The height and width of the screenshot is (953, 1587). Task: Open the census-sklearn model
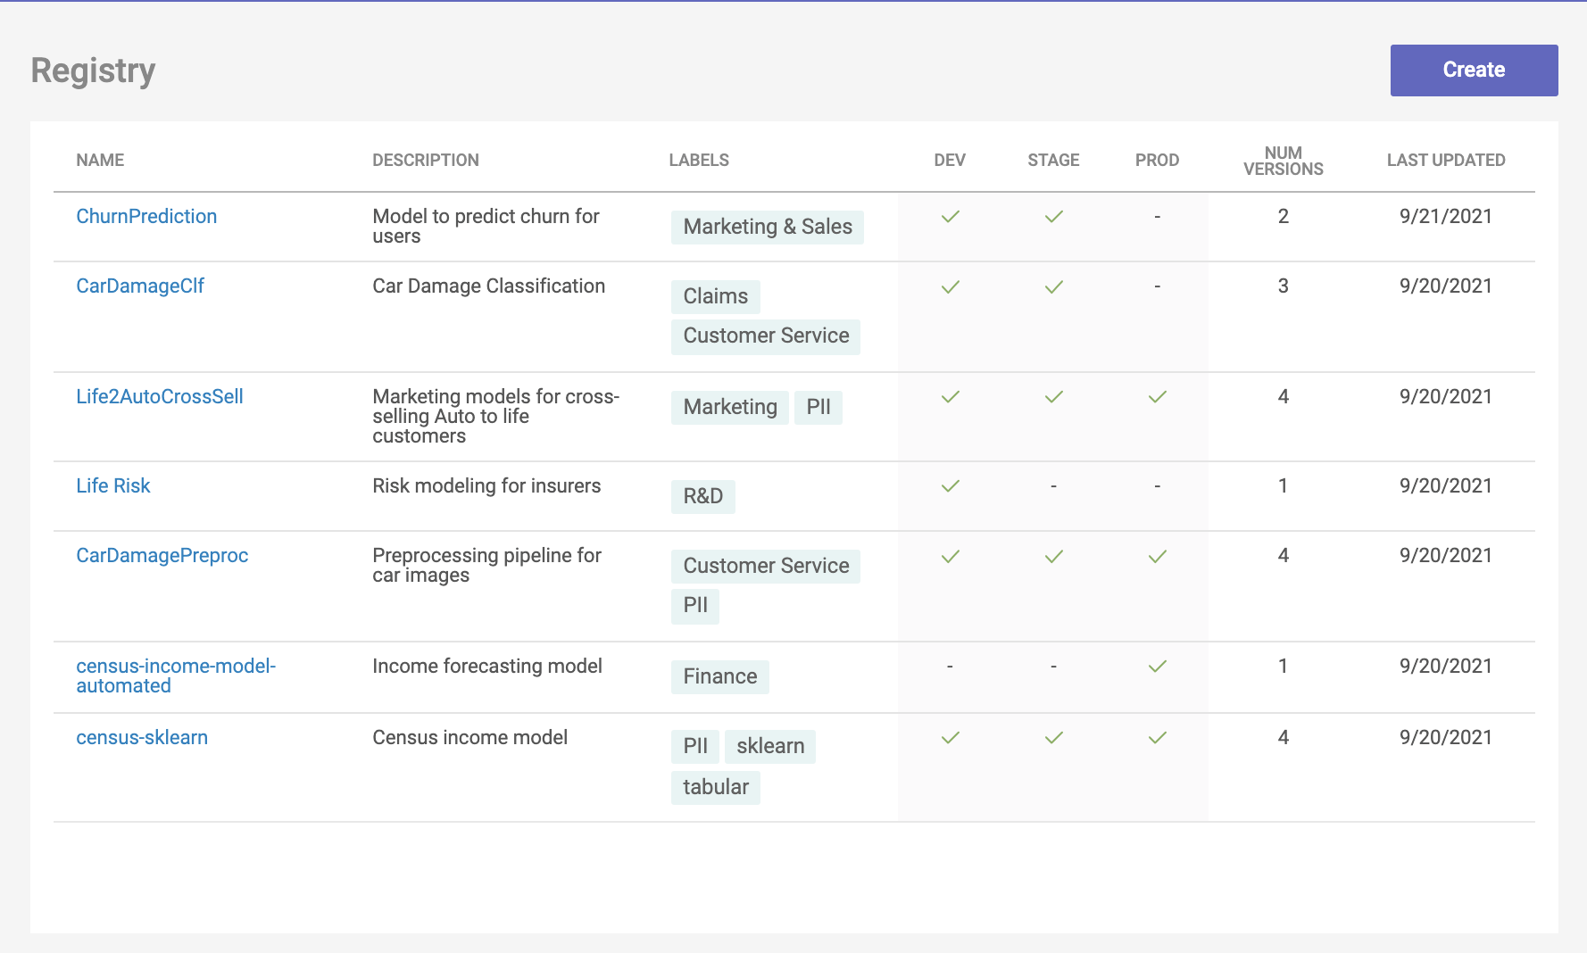click(x=142, y=737)
